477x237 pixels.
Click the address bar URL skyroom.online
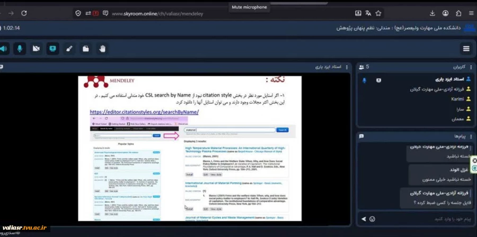(157, 14)
